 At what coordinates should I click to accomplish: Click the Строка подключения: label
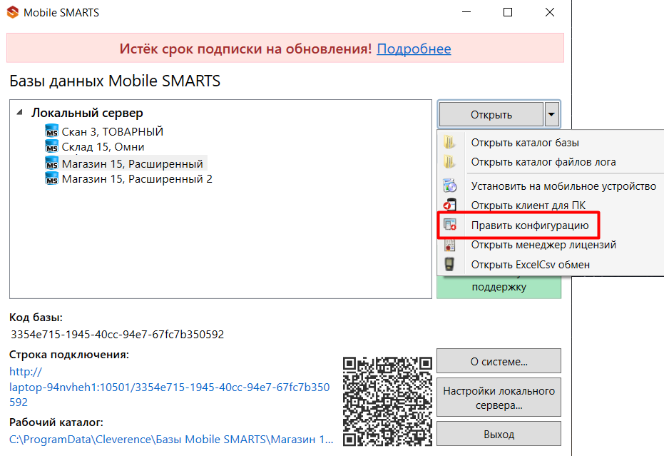click(69, 354)
